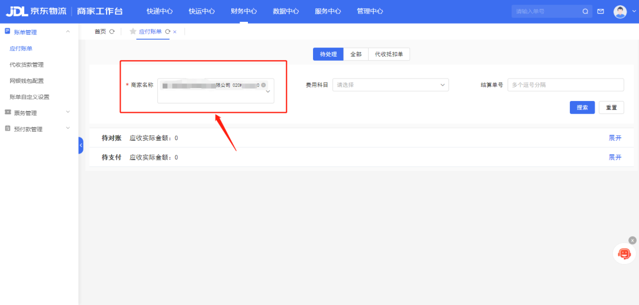Open 数据中心 top menu
This screenshot has height=305, width=639.
coord(286,11)
